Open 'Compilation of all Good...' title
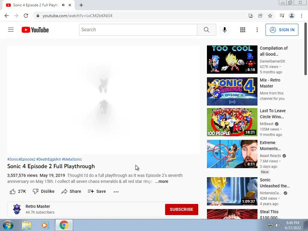Viewport: 308px width, 231px height. click(x=274, y=51)
